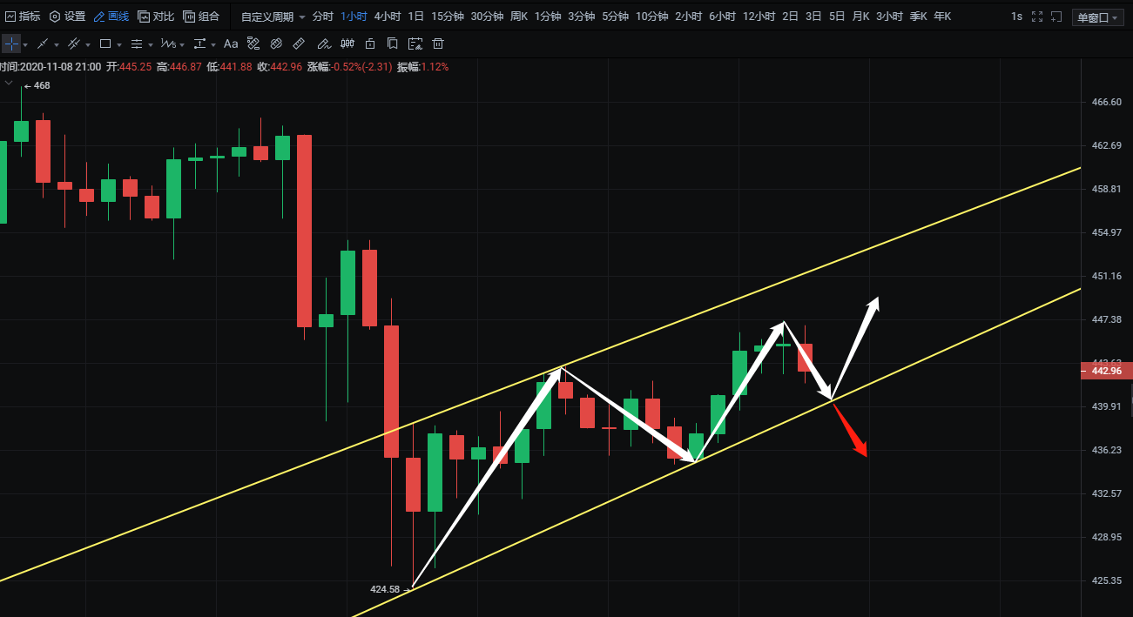1133x617 pixels.
Task: Expand the trend line tool options arrow
Action: (57, 44)
